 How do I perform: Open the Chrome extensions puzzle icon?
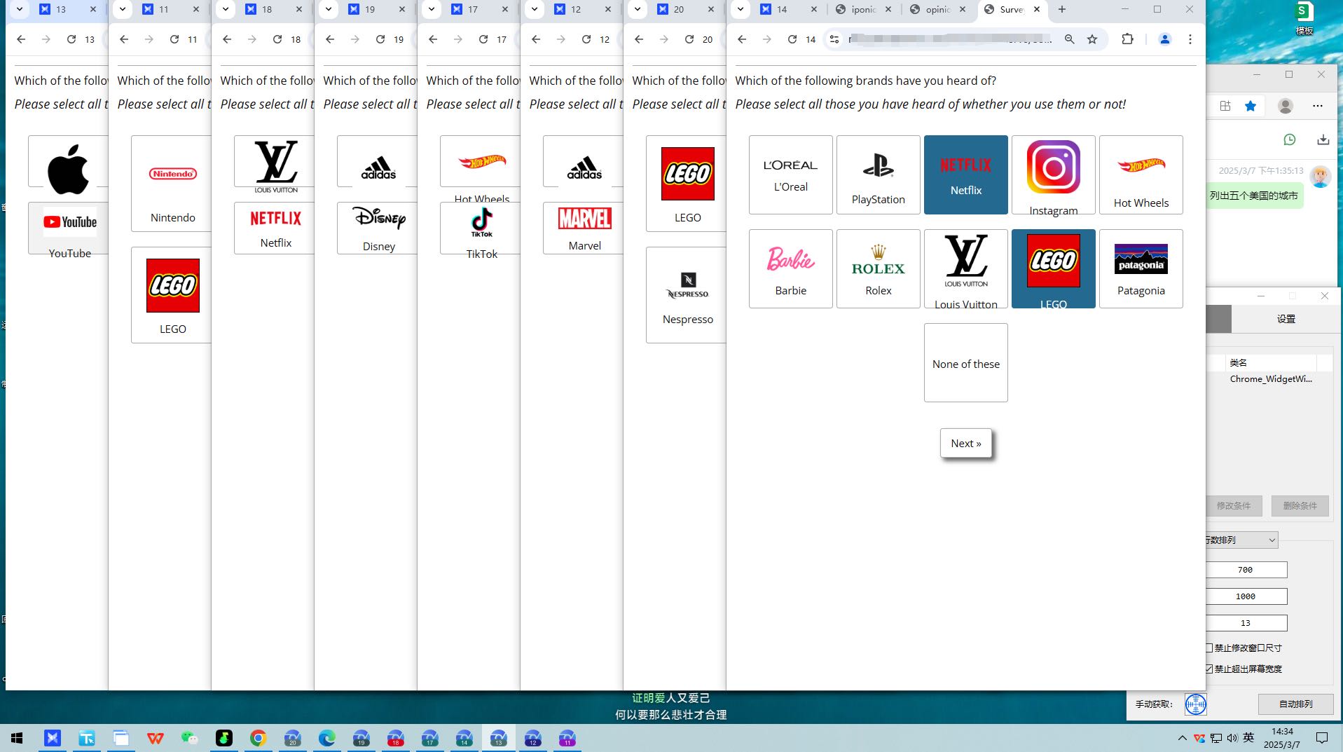point(1127,39)
